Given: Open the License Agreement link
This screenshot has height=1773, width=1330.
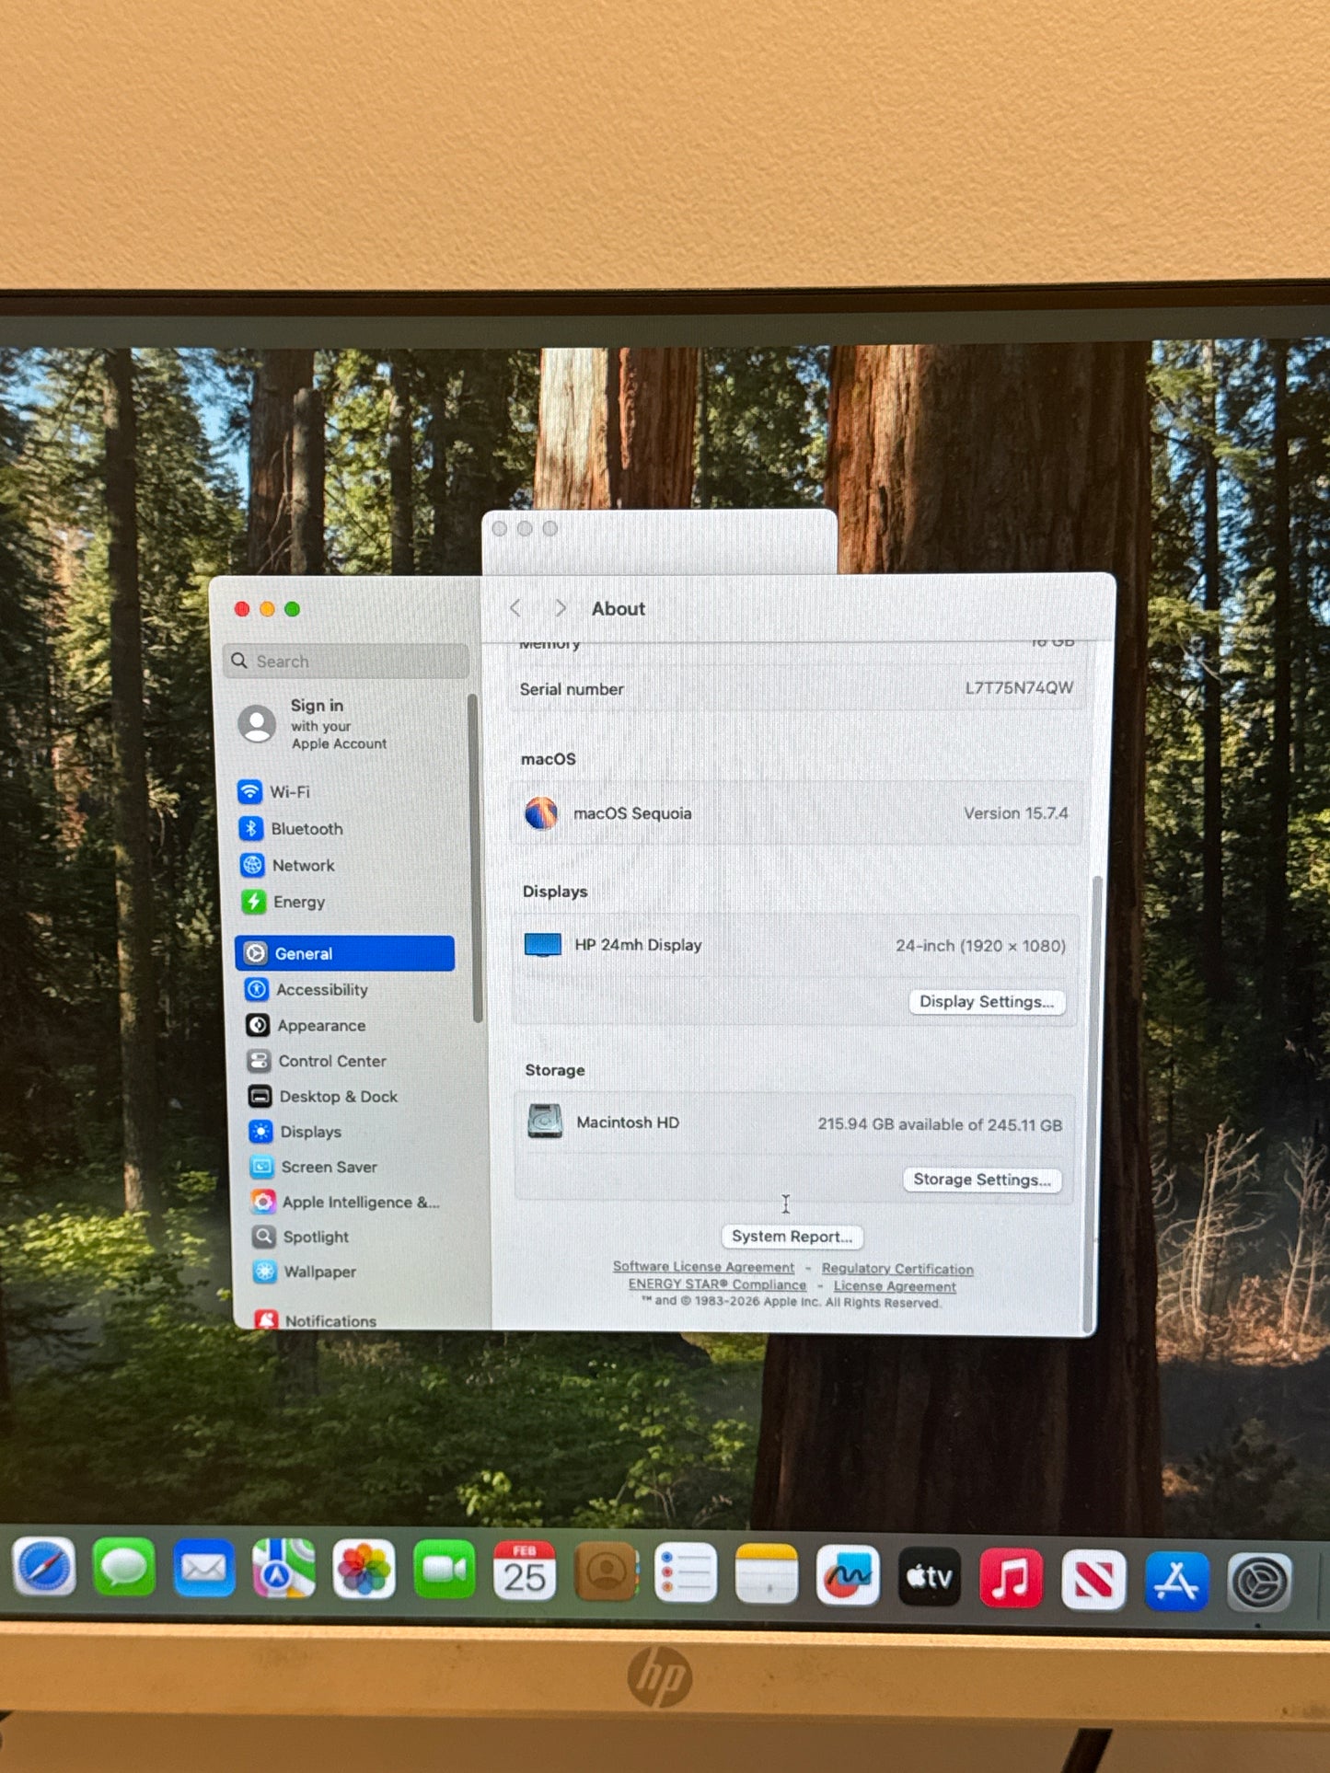Looking at the screenshot, I should point(895,1286).
